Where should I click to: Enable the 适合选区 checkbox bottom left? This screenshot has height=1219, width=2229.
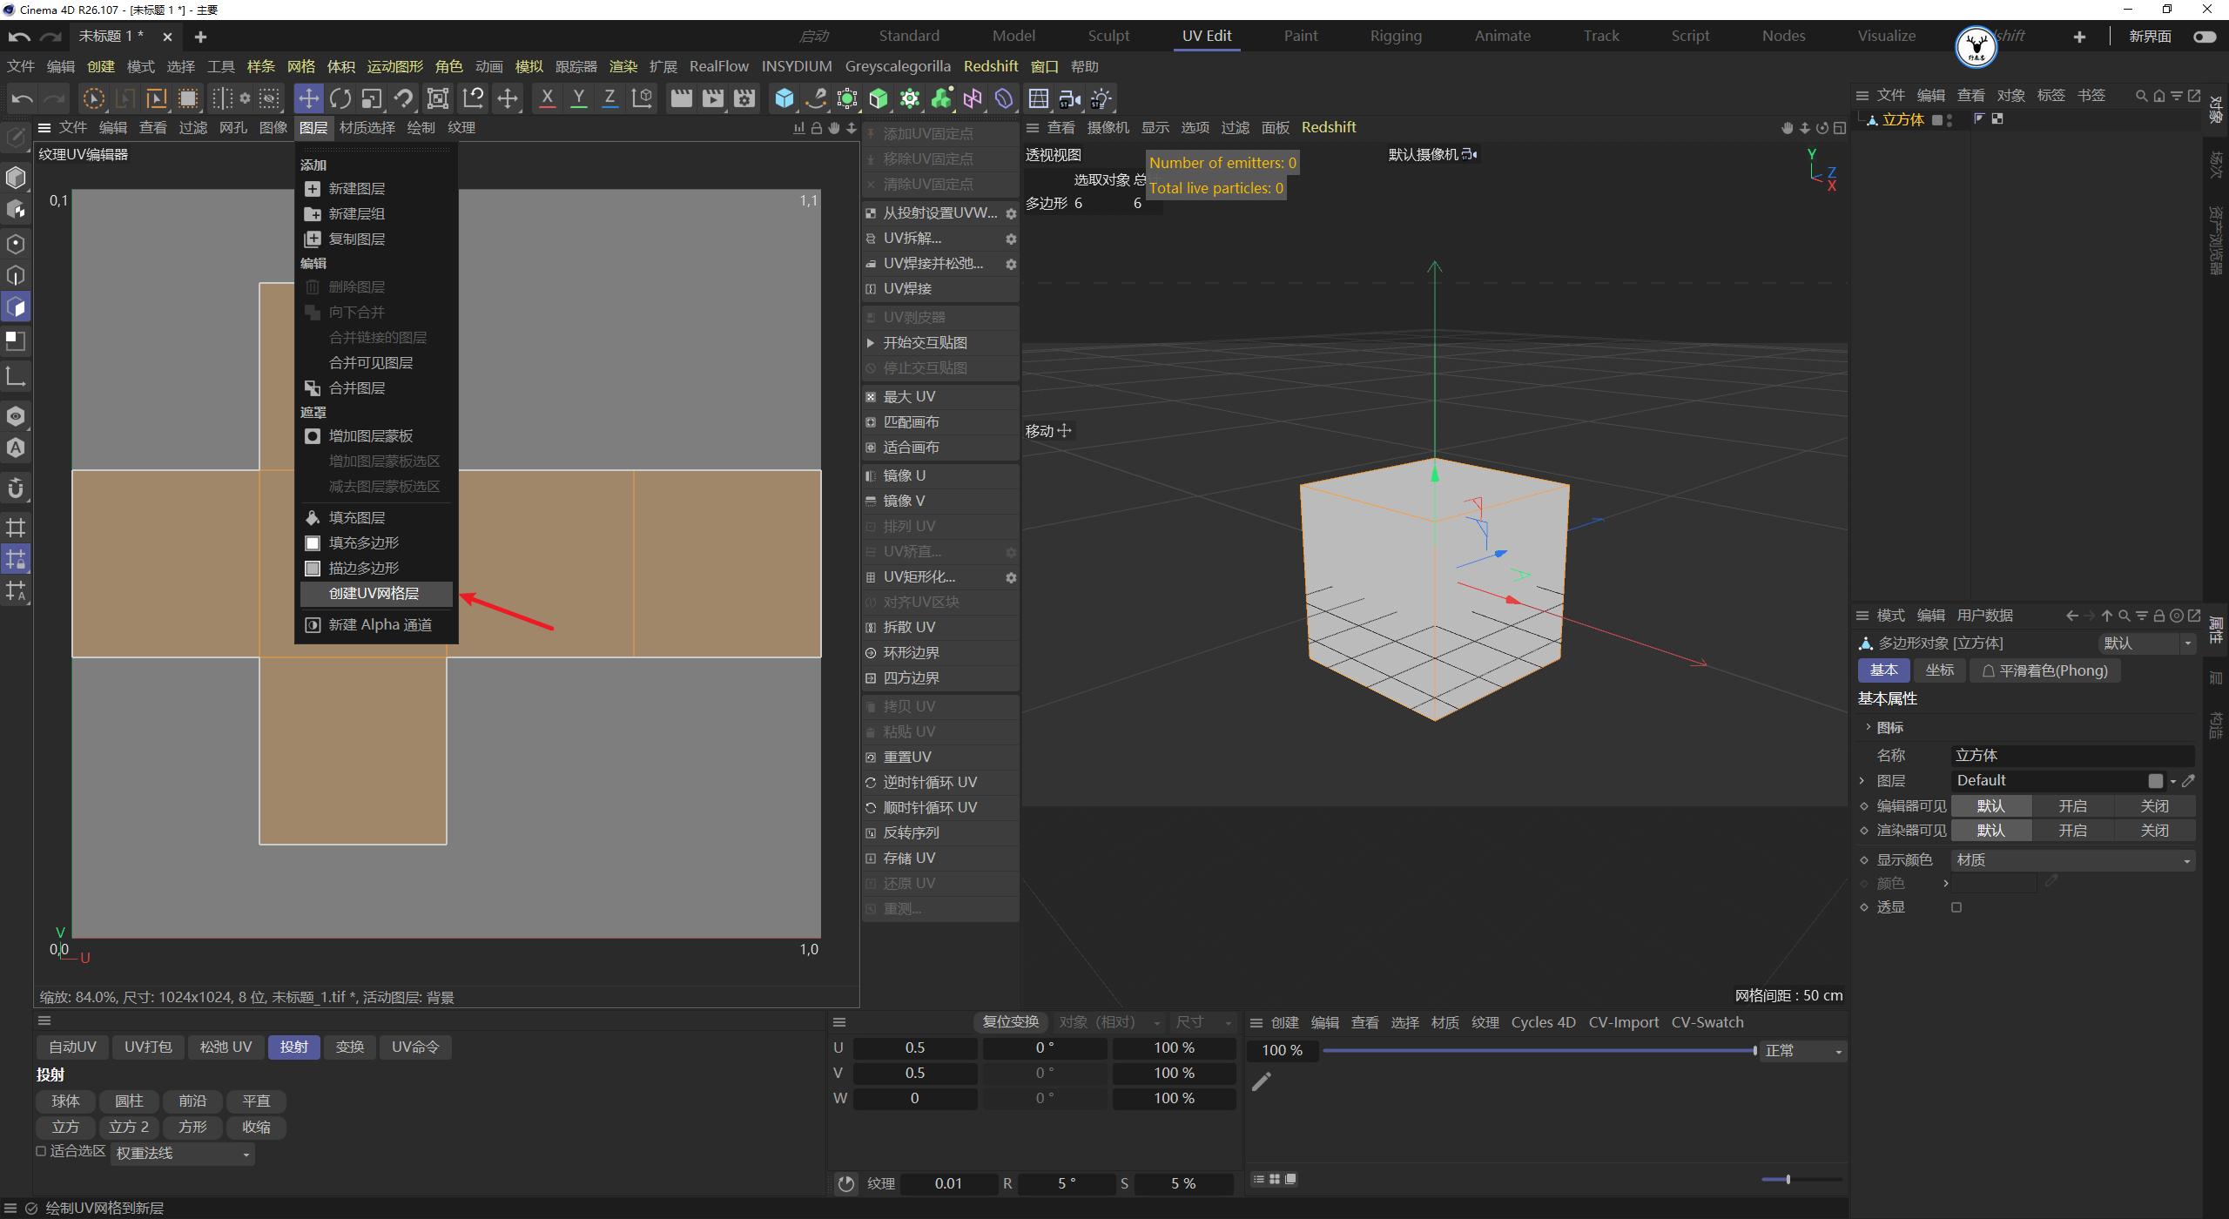click(41, 1150)
